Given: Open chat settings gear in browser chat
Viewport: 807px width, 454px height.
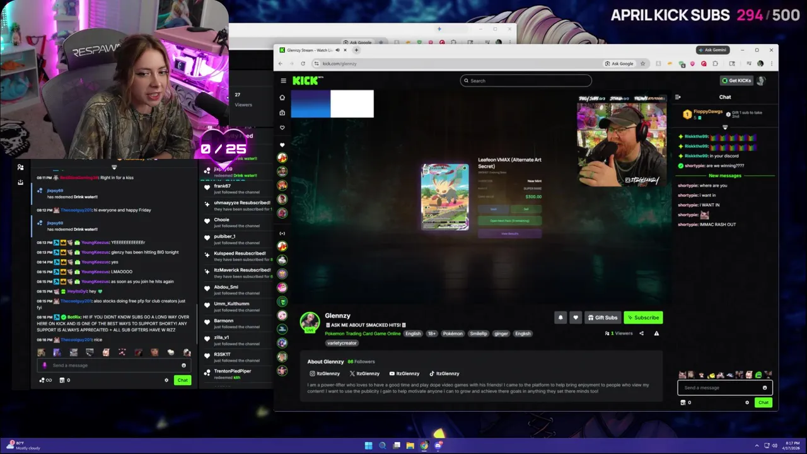Looking at the screenshot, I should [747, 402].
